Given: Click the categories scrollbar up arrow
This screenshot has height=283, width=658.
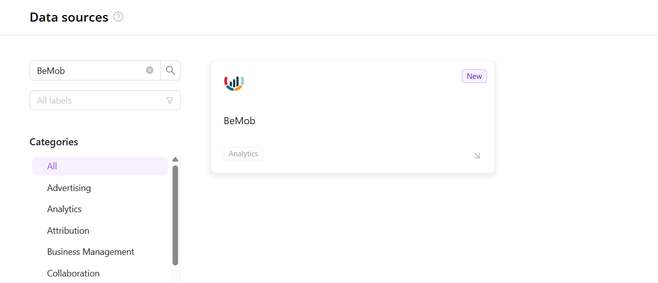Looking at the screenshot, I should [x=175, y=159].
